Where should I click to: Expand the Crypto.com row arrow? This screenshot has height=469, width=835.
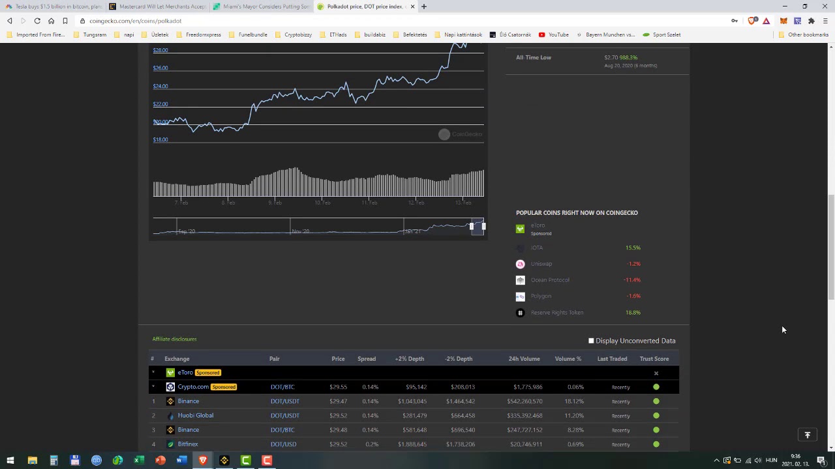(x=153, y=387)
